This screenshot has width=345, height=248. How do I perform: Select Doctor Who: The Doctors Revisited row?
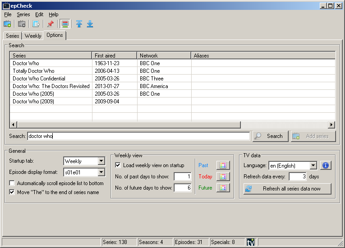click(x=172, y=86)
